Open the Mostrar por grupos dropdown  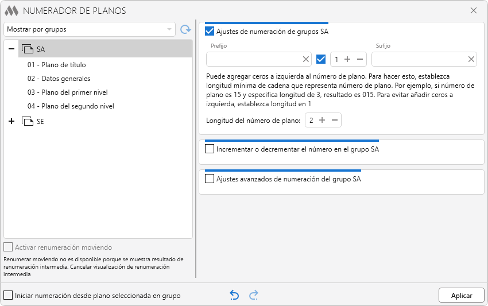[x=90, y=29]
